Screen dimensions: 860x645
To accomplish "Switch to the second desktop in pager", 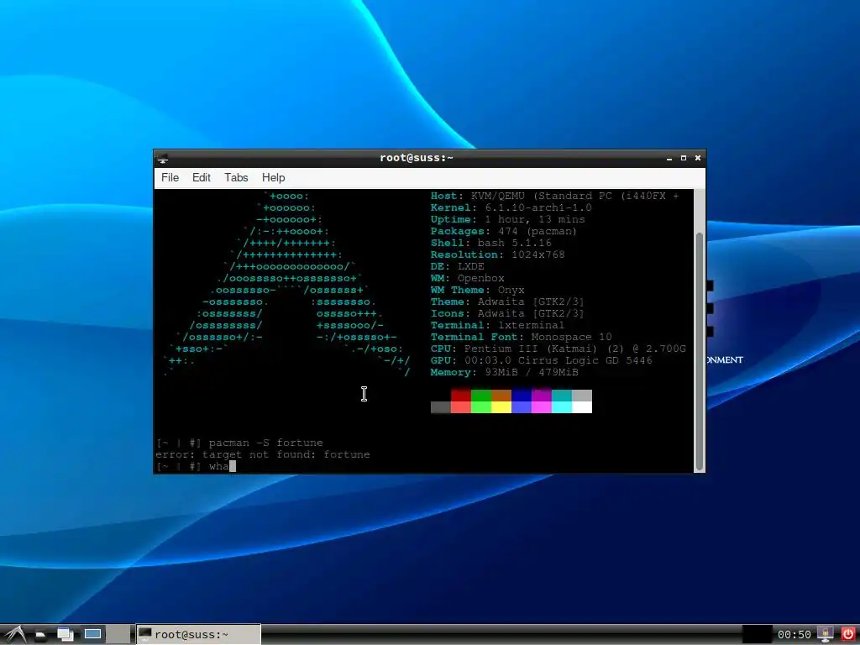I will click(118, 635).
